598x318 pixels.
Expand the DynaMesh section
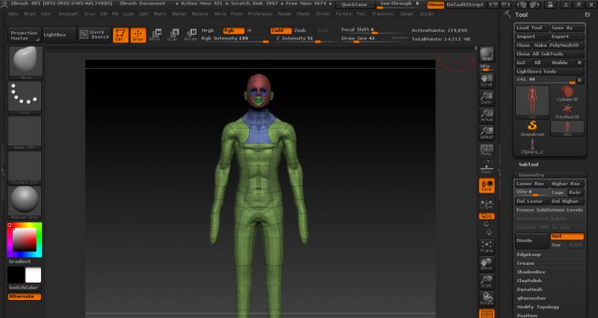[x=530, y=289]
